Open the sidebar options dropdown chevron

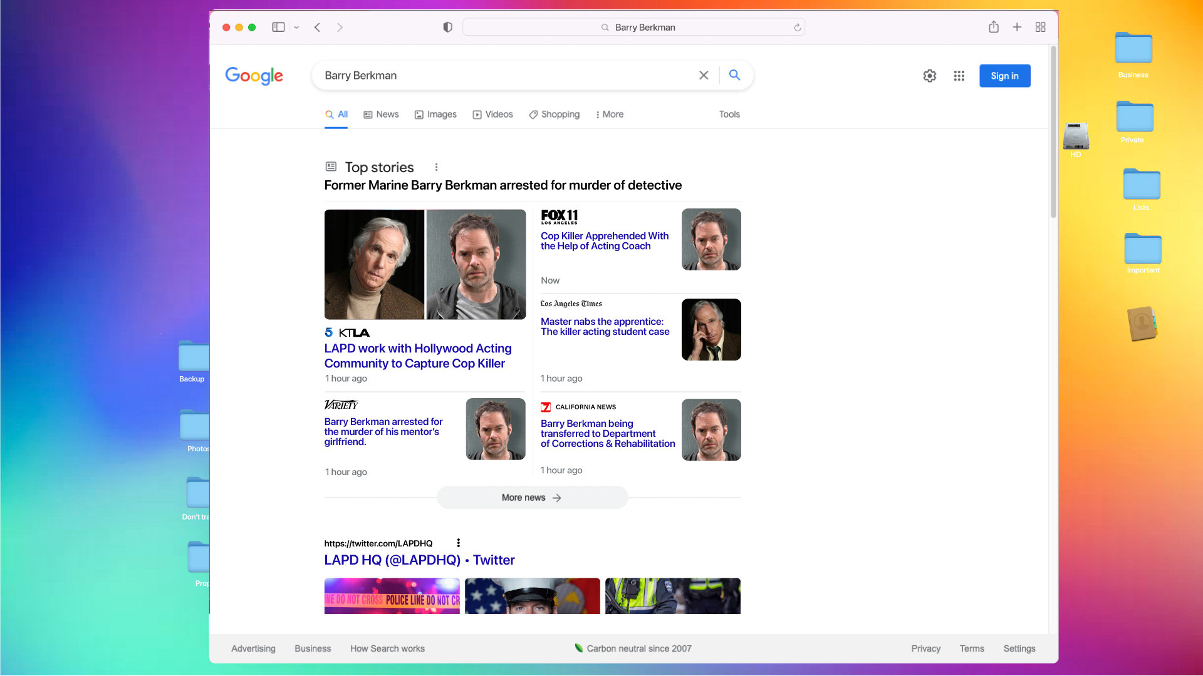[x=296, y=28]
